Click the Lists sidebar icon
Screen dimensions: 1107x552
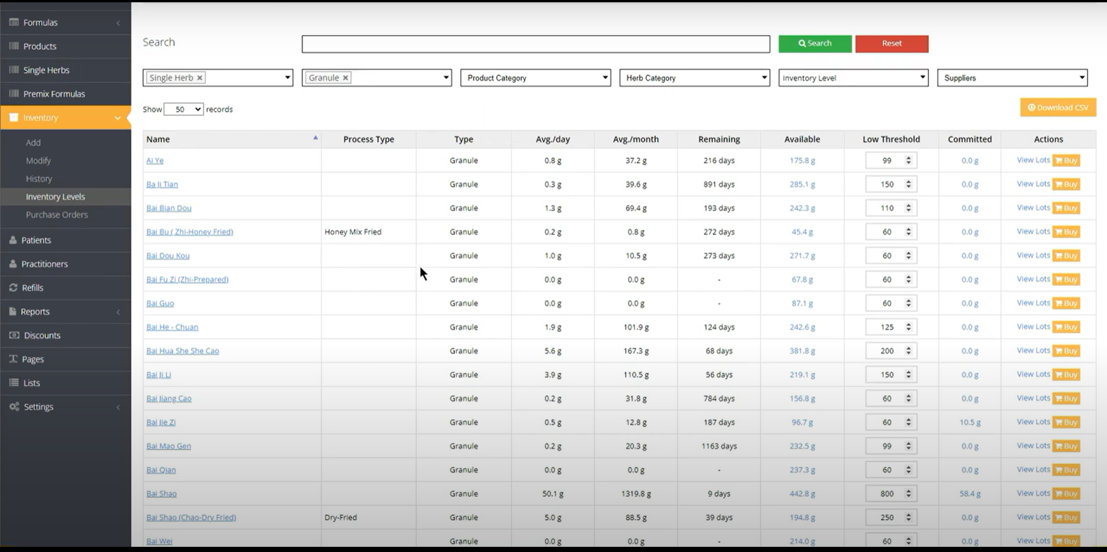[x=14, y=383]
